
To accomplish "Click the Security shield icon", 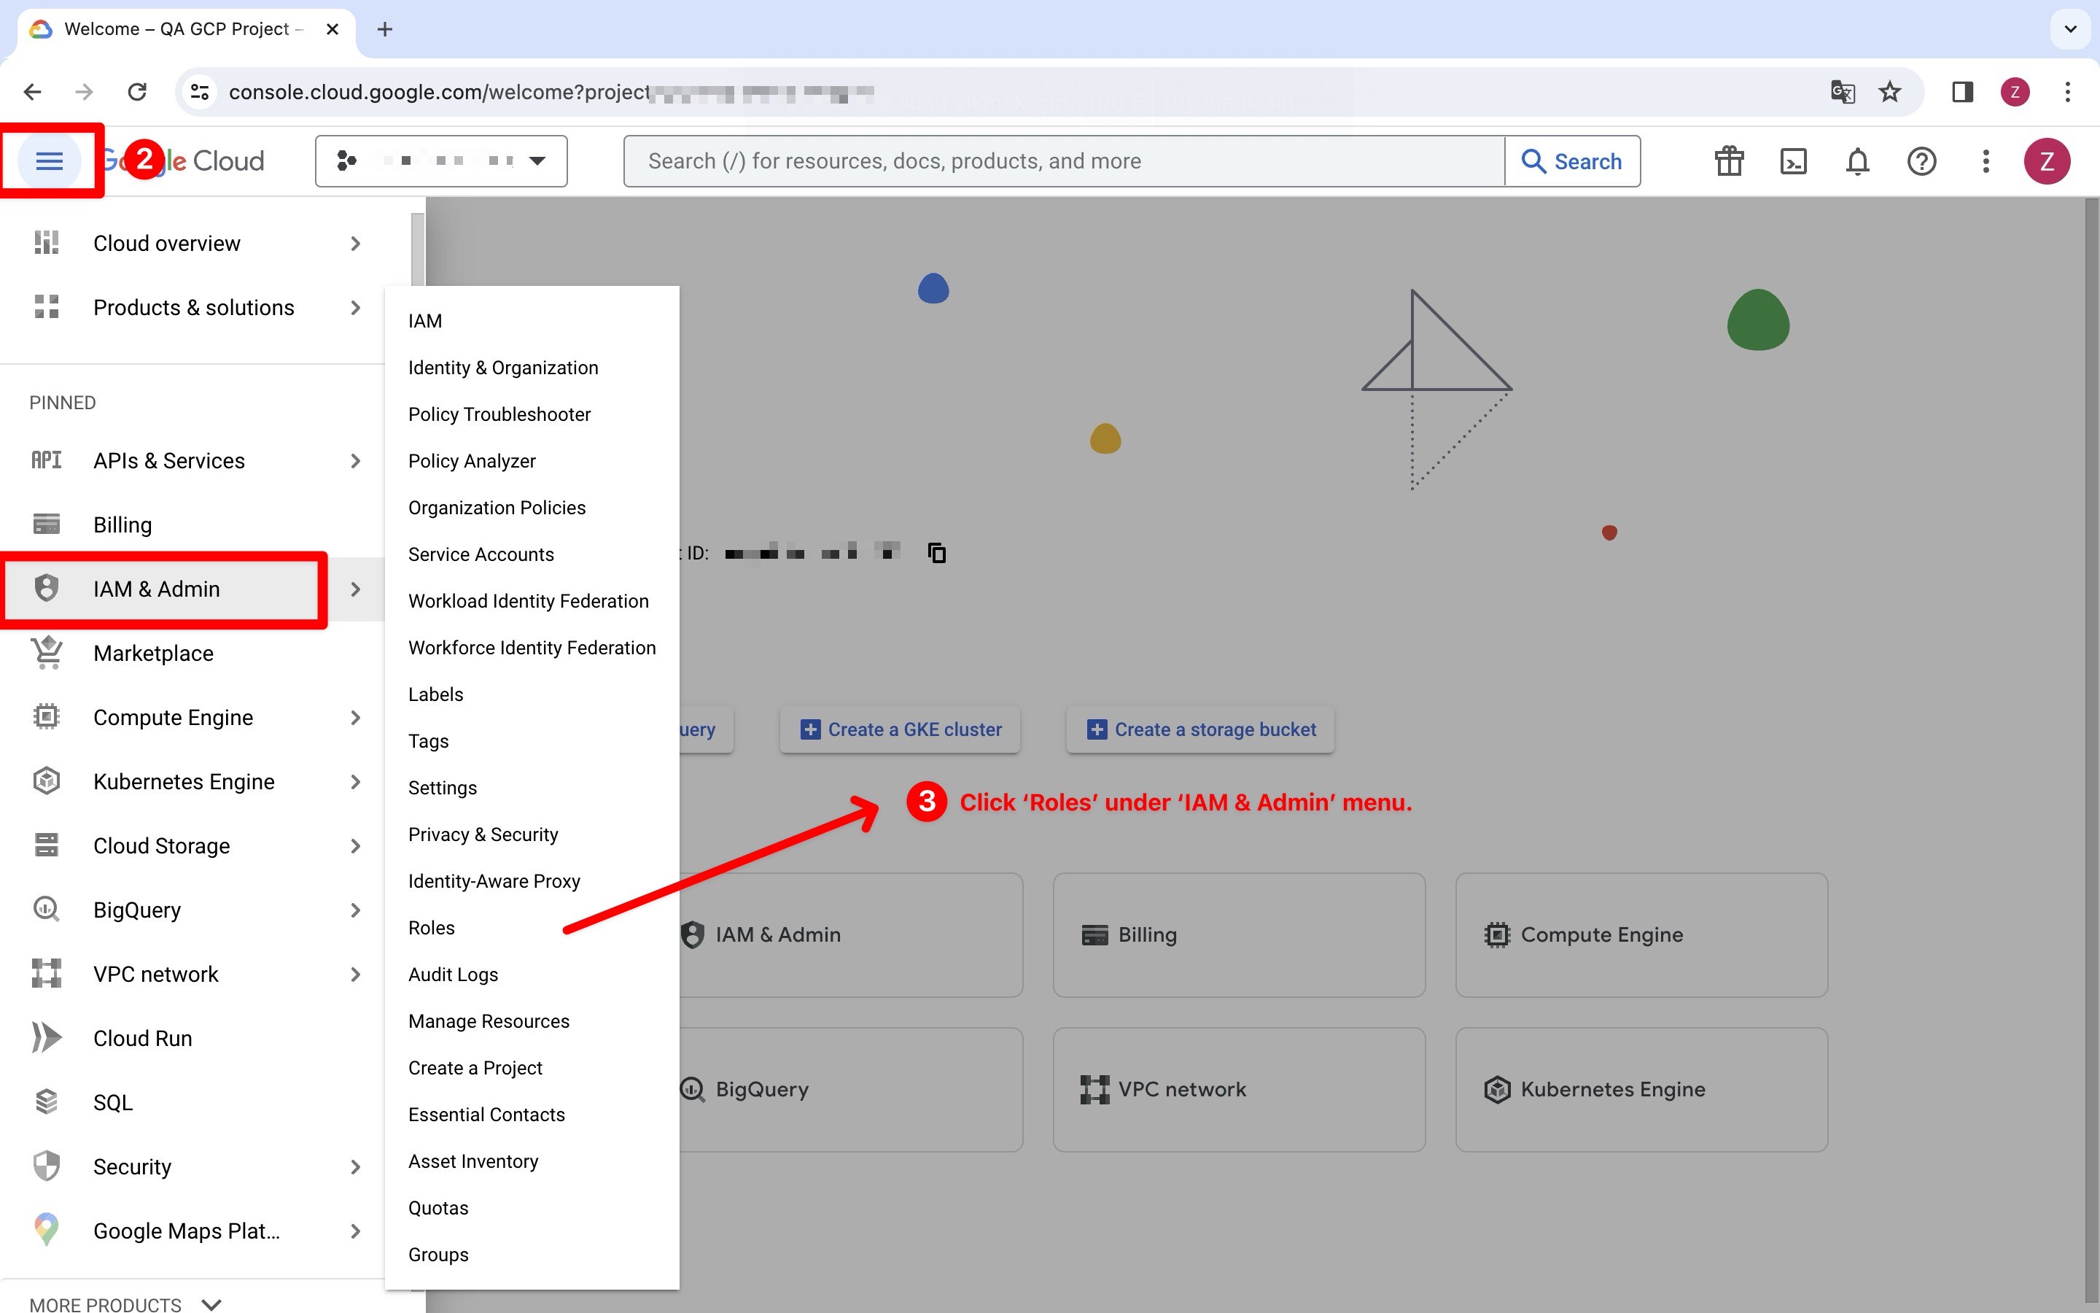I will tap(46, 1166).
